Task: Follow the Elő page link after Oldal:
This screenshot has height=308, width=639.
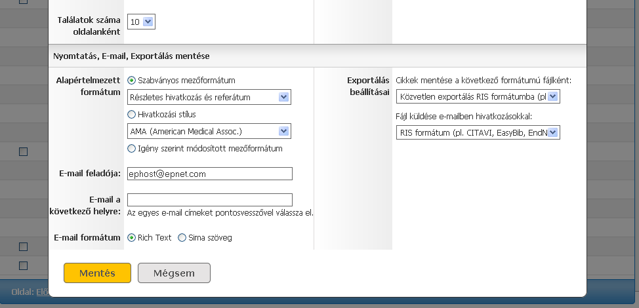Action: (43, 292)
